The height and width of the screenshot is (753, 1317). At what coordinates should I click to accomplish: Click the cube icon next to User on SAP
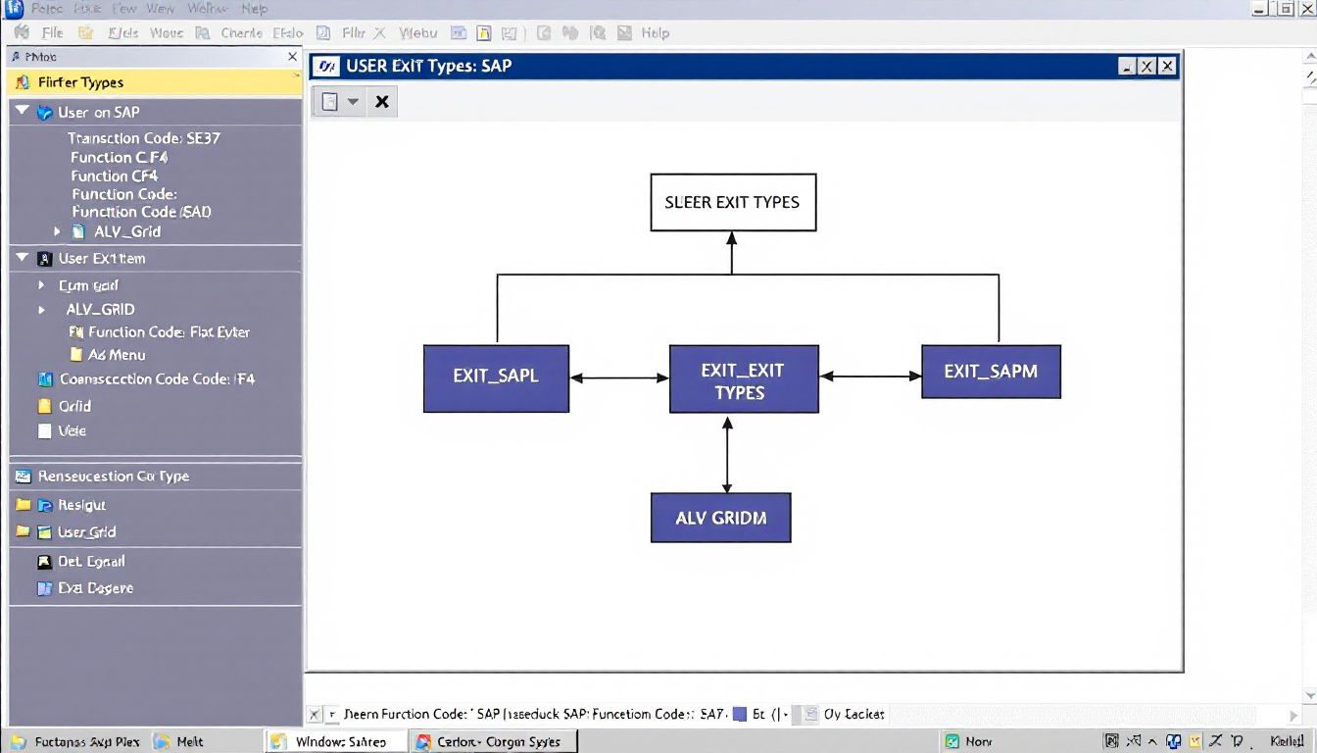click(x=44, y=113)
